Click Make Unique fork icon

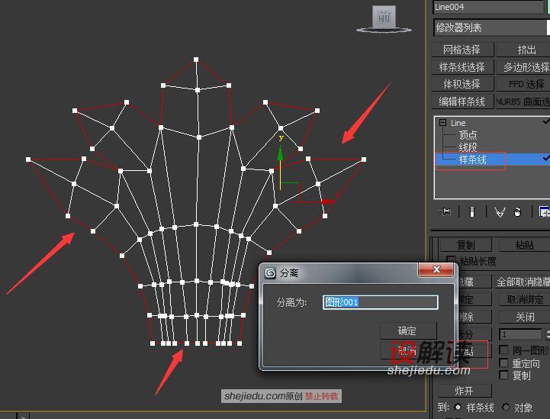pos(500,212)
